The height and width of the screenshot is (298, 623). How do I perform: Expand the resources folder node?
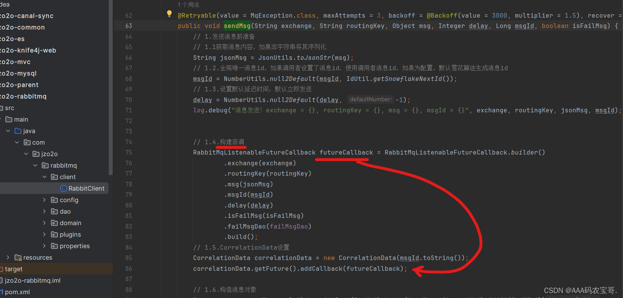[x=8, y=257]
